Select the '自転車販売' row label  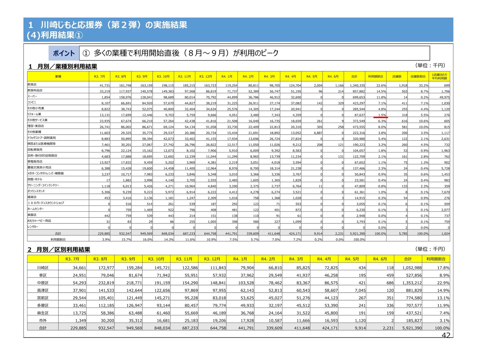click(x=35, y=150)
